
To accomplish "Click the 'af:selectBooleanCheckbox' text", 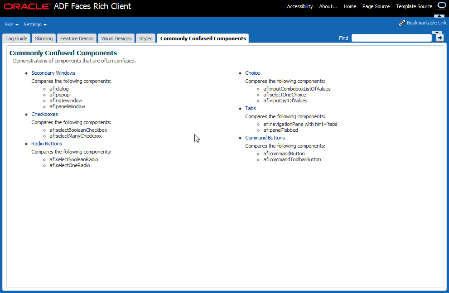I will tap(78, 130).
